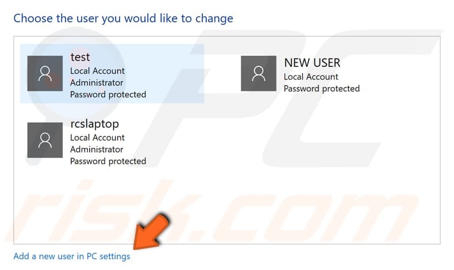
Task: Click the rcslaptop account avatar icon
Action: coord(45,140)
